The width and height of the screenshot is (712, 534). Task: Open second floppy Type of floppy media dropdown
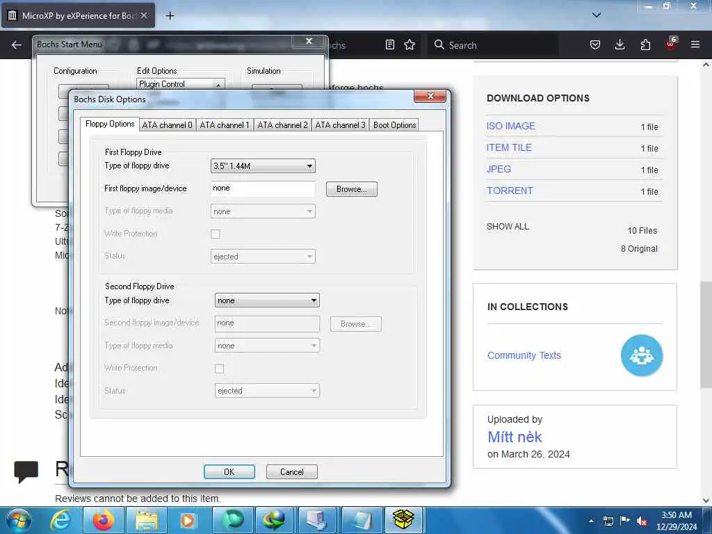[267, 346]
